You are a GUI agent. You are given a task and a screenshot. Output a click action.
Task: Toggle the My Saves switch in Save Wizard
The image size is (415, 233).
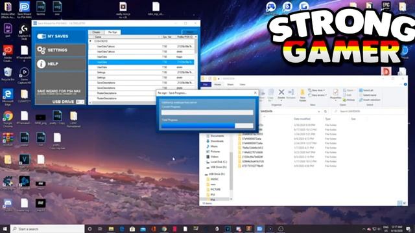(x=41, y=36)
